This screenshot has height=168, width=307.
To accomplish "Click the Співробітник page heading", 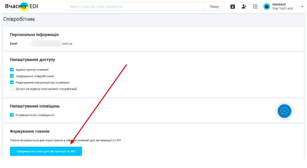I will tap(19, 19).
